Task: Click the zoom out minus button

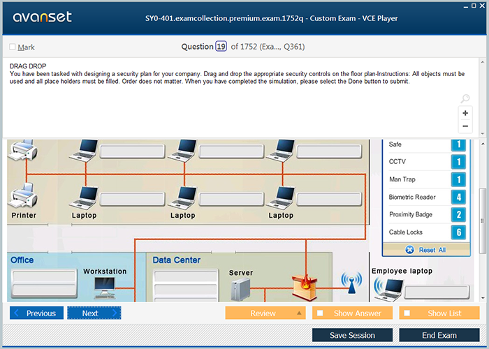Action: (465, 126)
